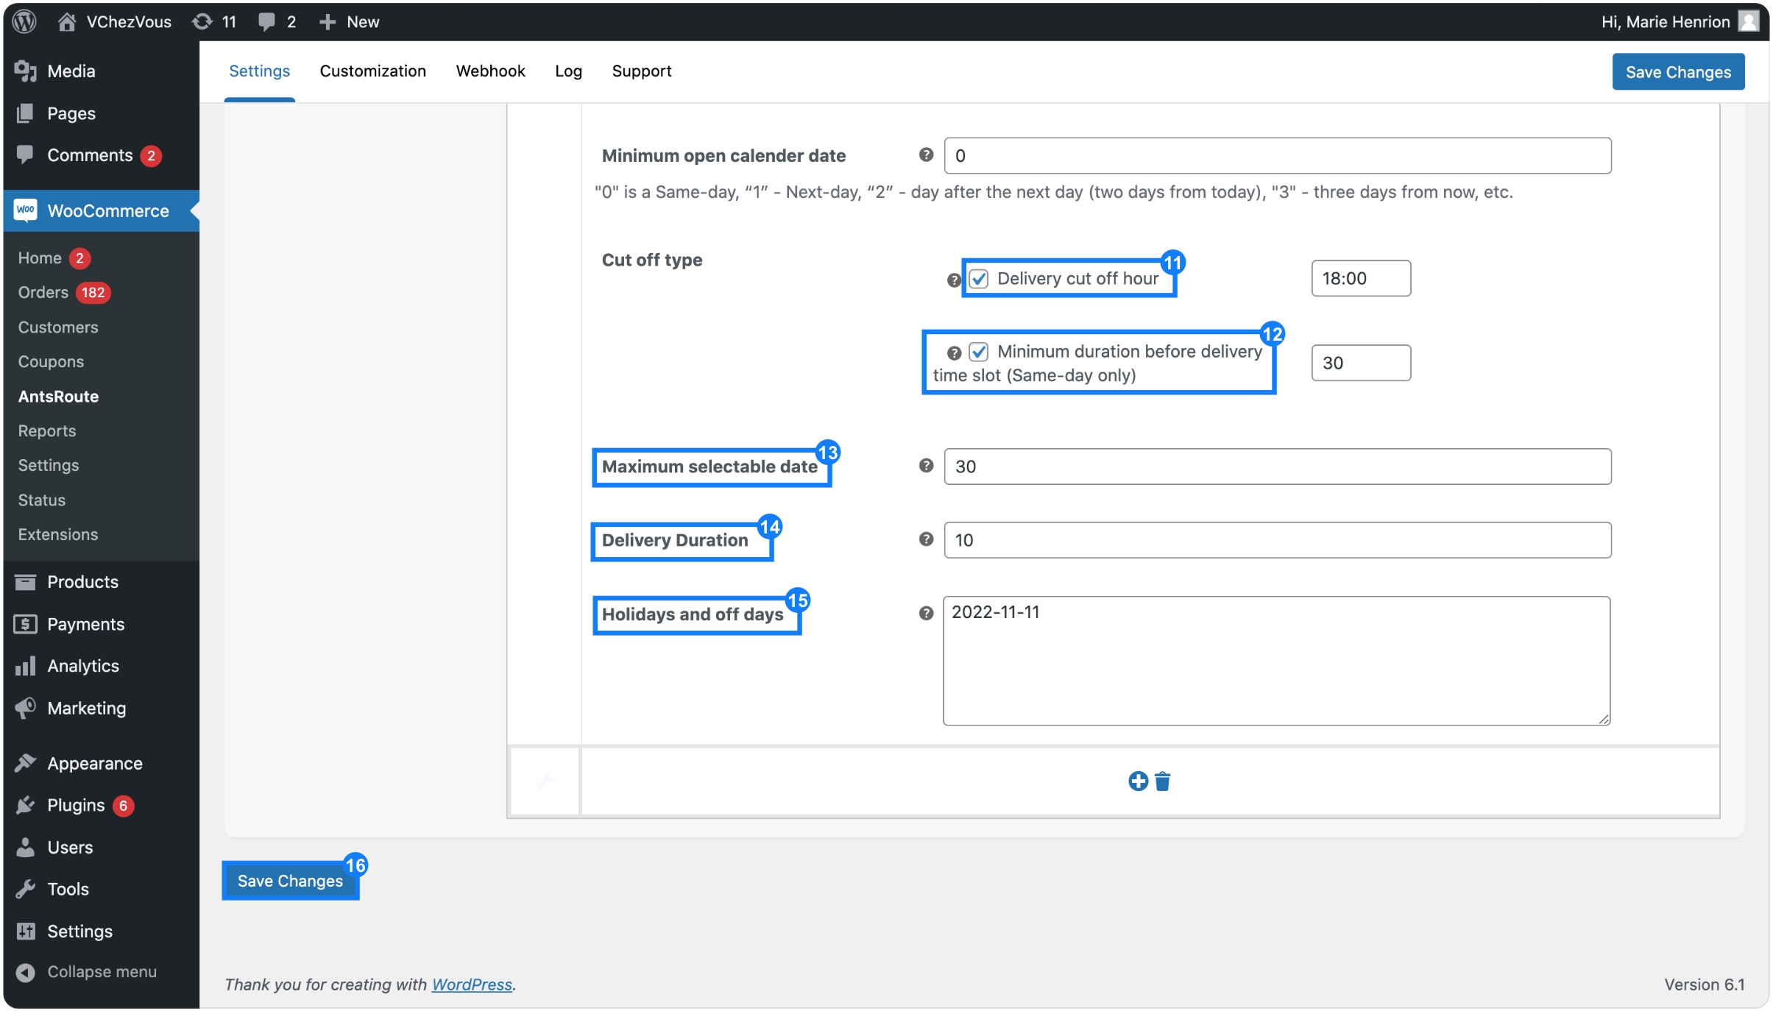Click top-right Save Changes button
Viewport: 1773px width, 1011px height.
coord(1678,71)
